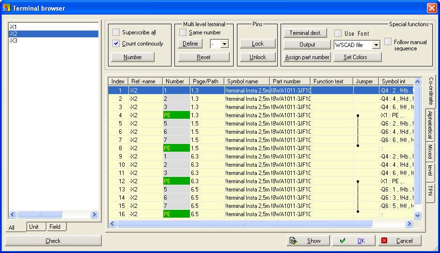Toggle Follow manual sequence checkbox
The image size is (440, 253).
(388, 42)
